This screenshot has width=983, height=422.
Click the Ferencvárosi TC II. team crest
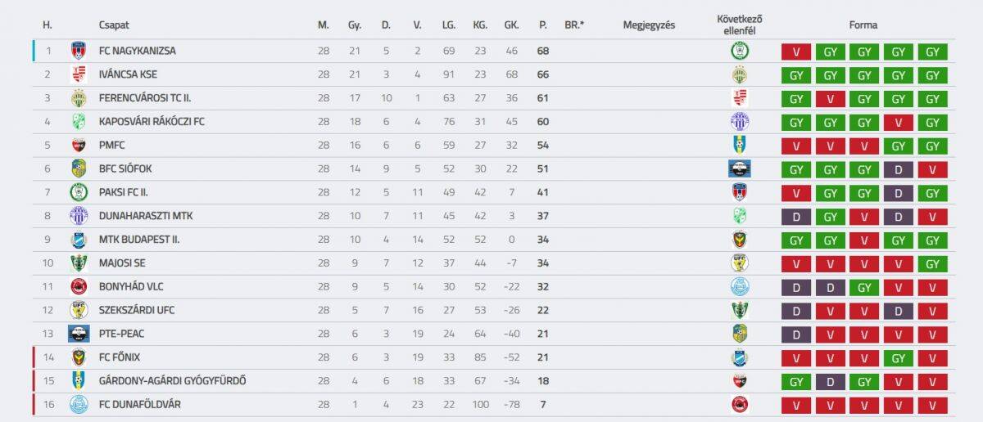pyautogui.click(x=79, y=98)
